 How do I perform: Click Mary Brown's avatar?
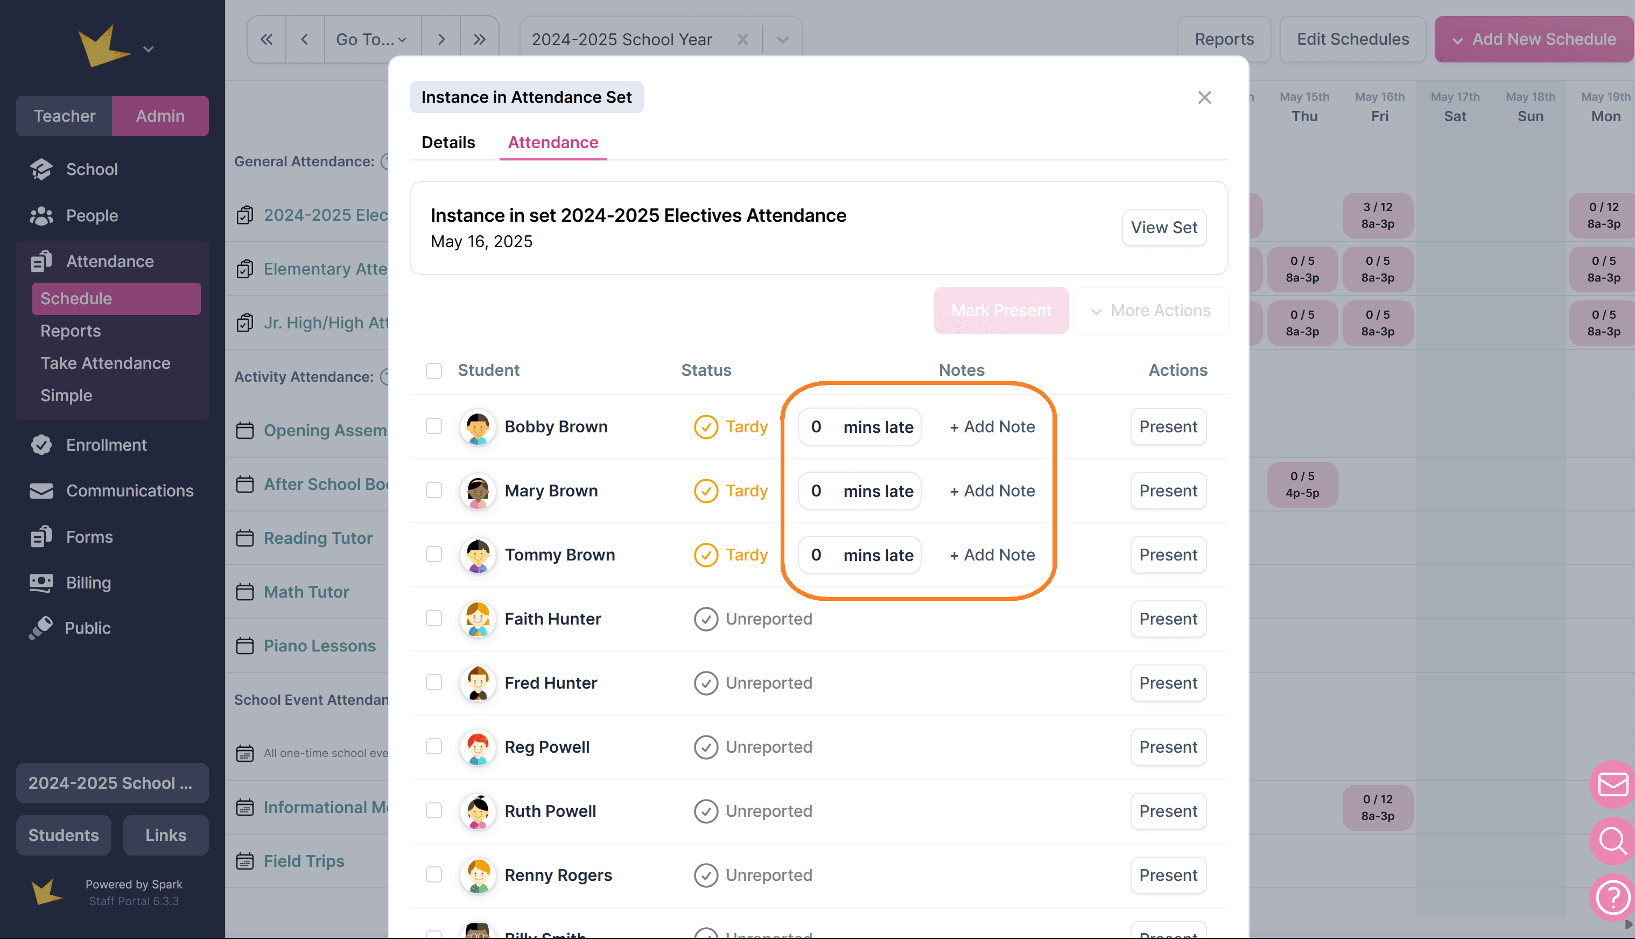tap(478, 491)
